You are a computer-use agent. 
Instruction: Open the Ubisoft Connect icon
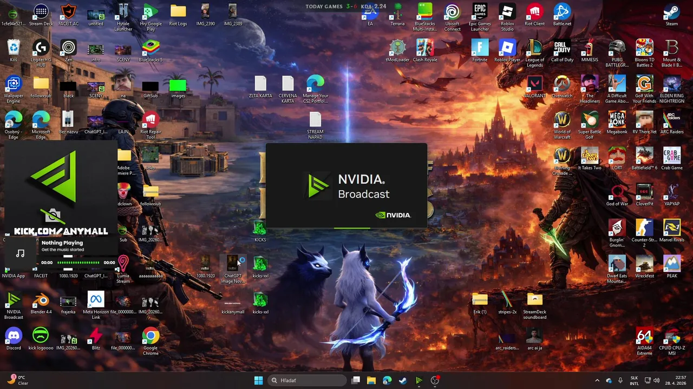click(x=453, y=17)
